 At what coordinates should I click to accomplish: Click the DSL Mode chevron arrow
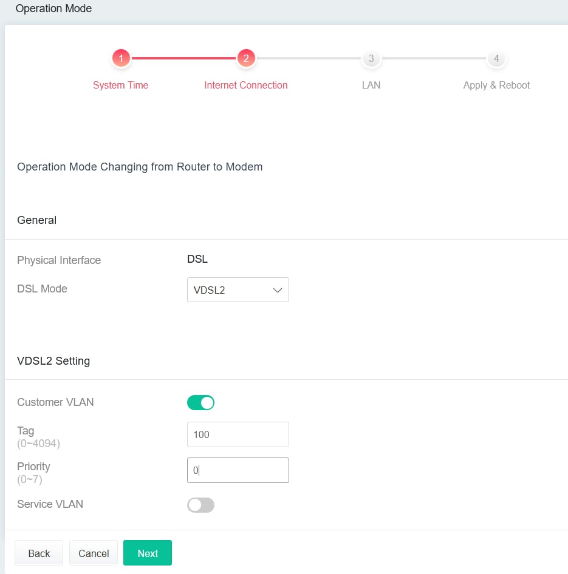278,290
